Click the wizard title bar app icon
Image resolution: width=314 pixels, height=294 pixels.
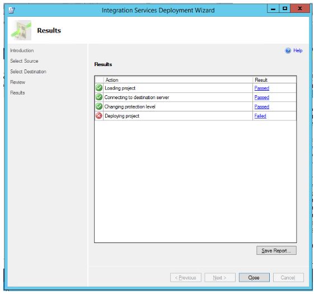[12, 10]
